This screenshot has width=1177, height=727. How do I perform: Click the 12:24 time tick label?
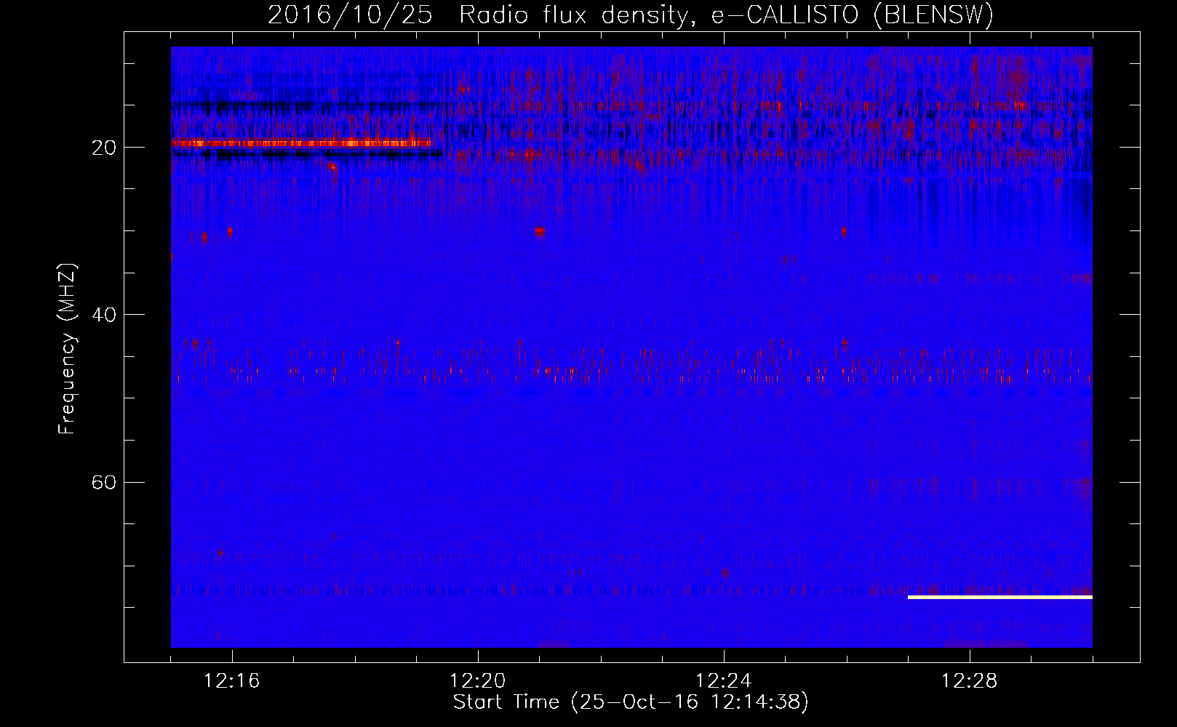click(x=724, y=681)
